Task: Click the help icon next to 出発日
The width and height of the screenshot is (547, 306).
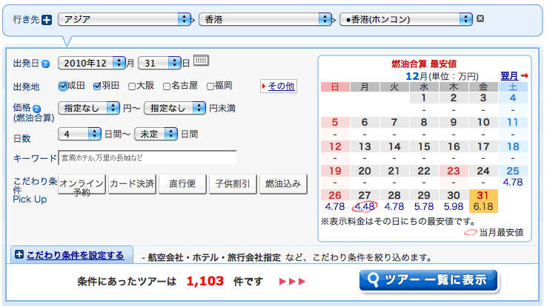Action: coord(46,64)
